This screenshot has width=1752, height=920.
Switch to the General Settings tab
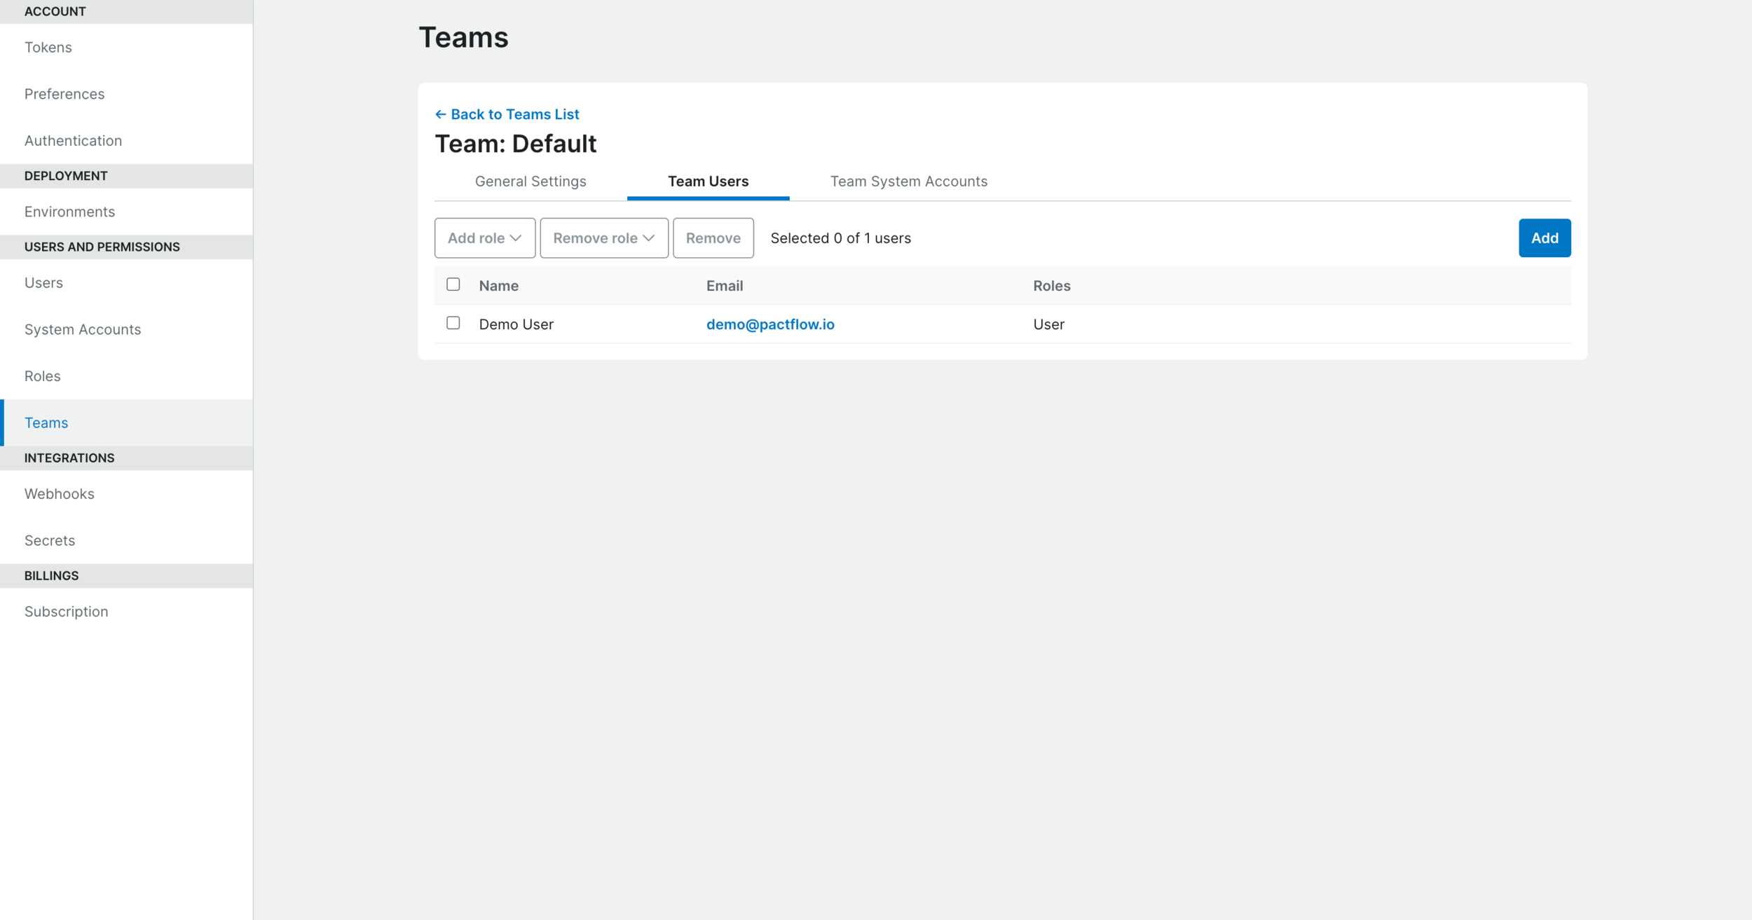[x=531, y=181]
